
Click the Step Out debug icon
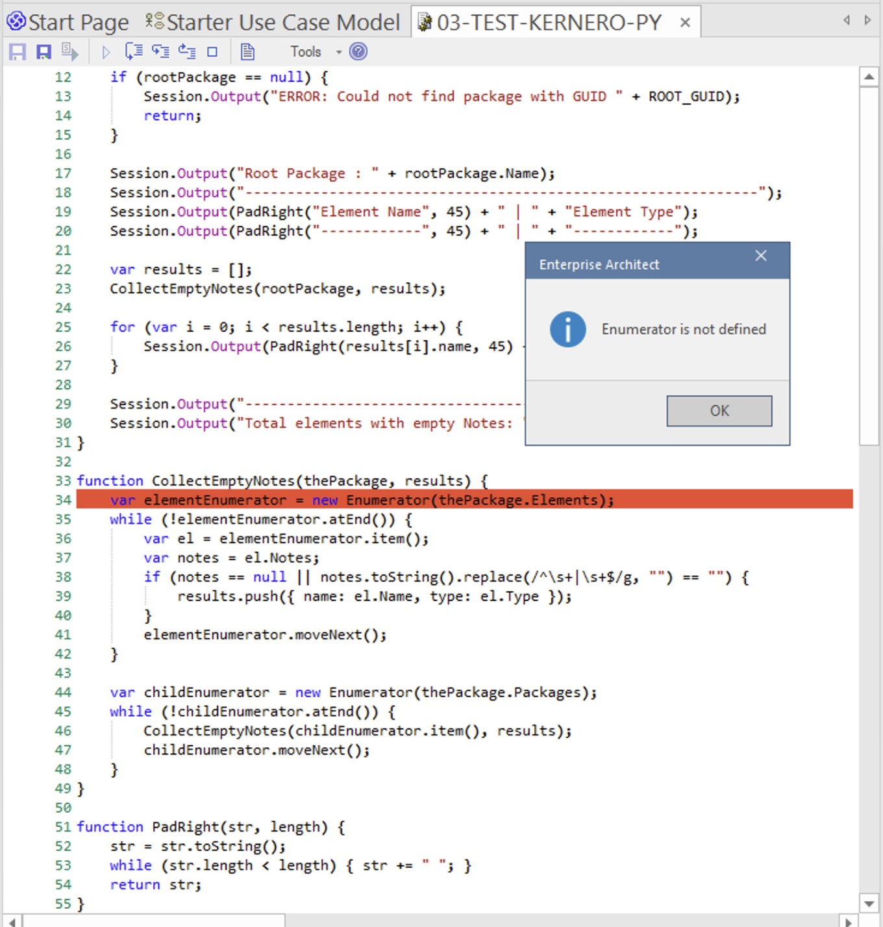pyautogui.click(x=187, y=51)
